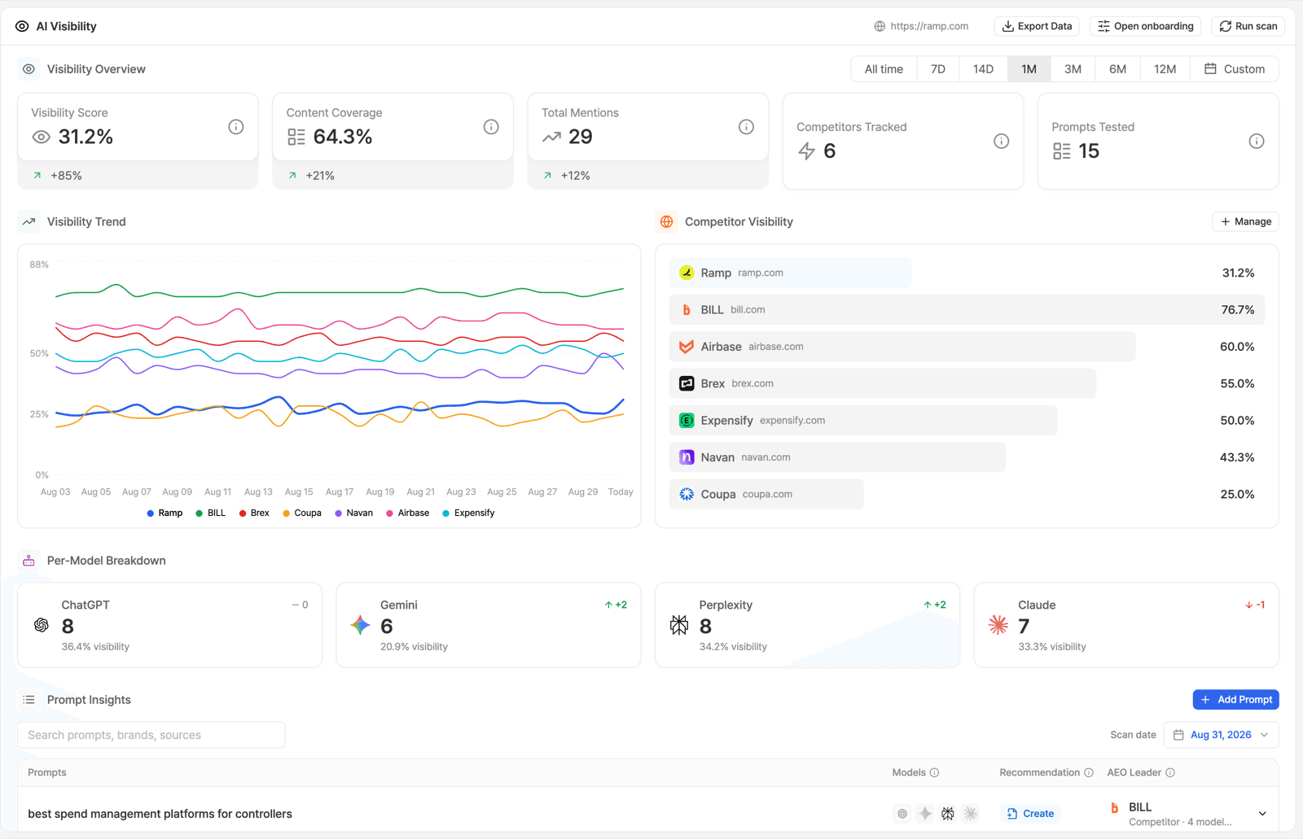Select the 12M time range tab
Image resolution: width=1303 pixels, height=839 pixels.
click(x=1165, y=69)
